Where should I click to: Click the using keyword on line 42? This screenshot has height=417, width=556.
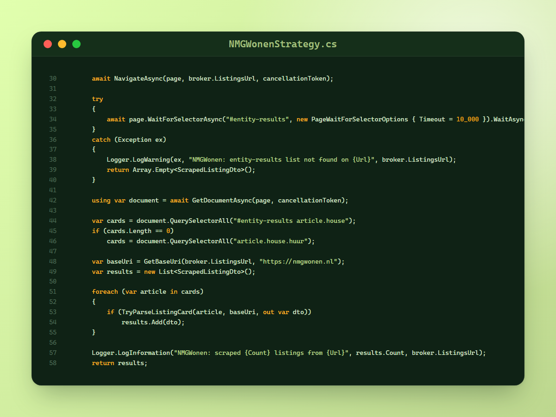pyautogui.click(x=101, y=201)
